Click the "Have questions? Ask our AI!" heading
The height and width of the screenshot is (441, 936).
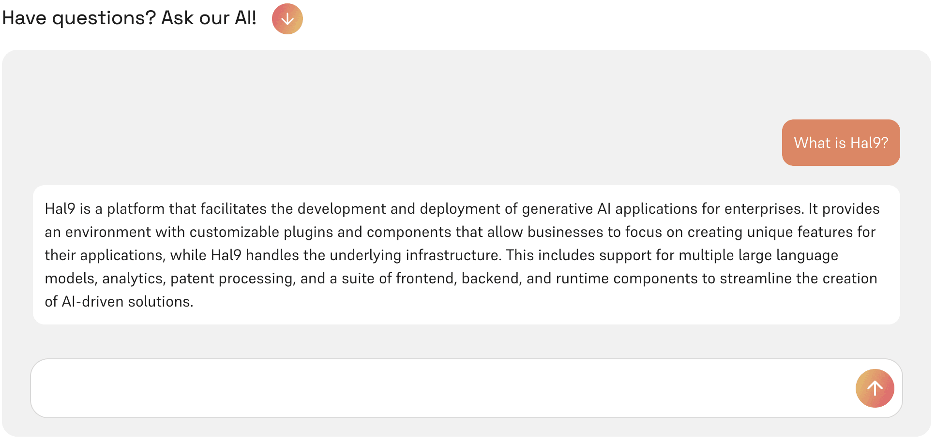(129, 18)
